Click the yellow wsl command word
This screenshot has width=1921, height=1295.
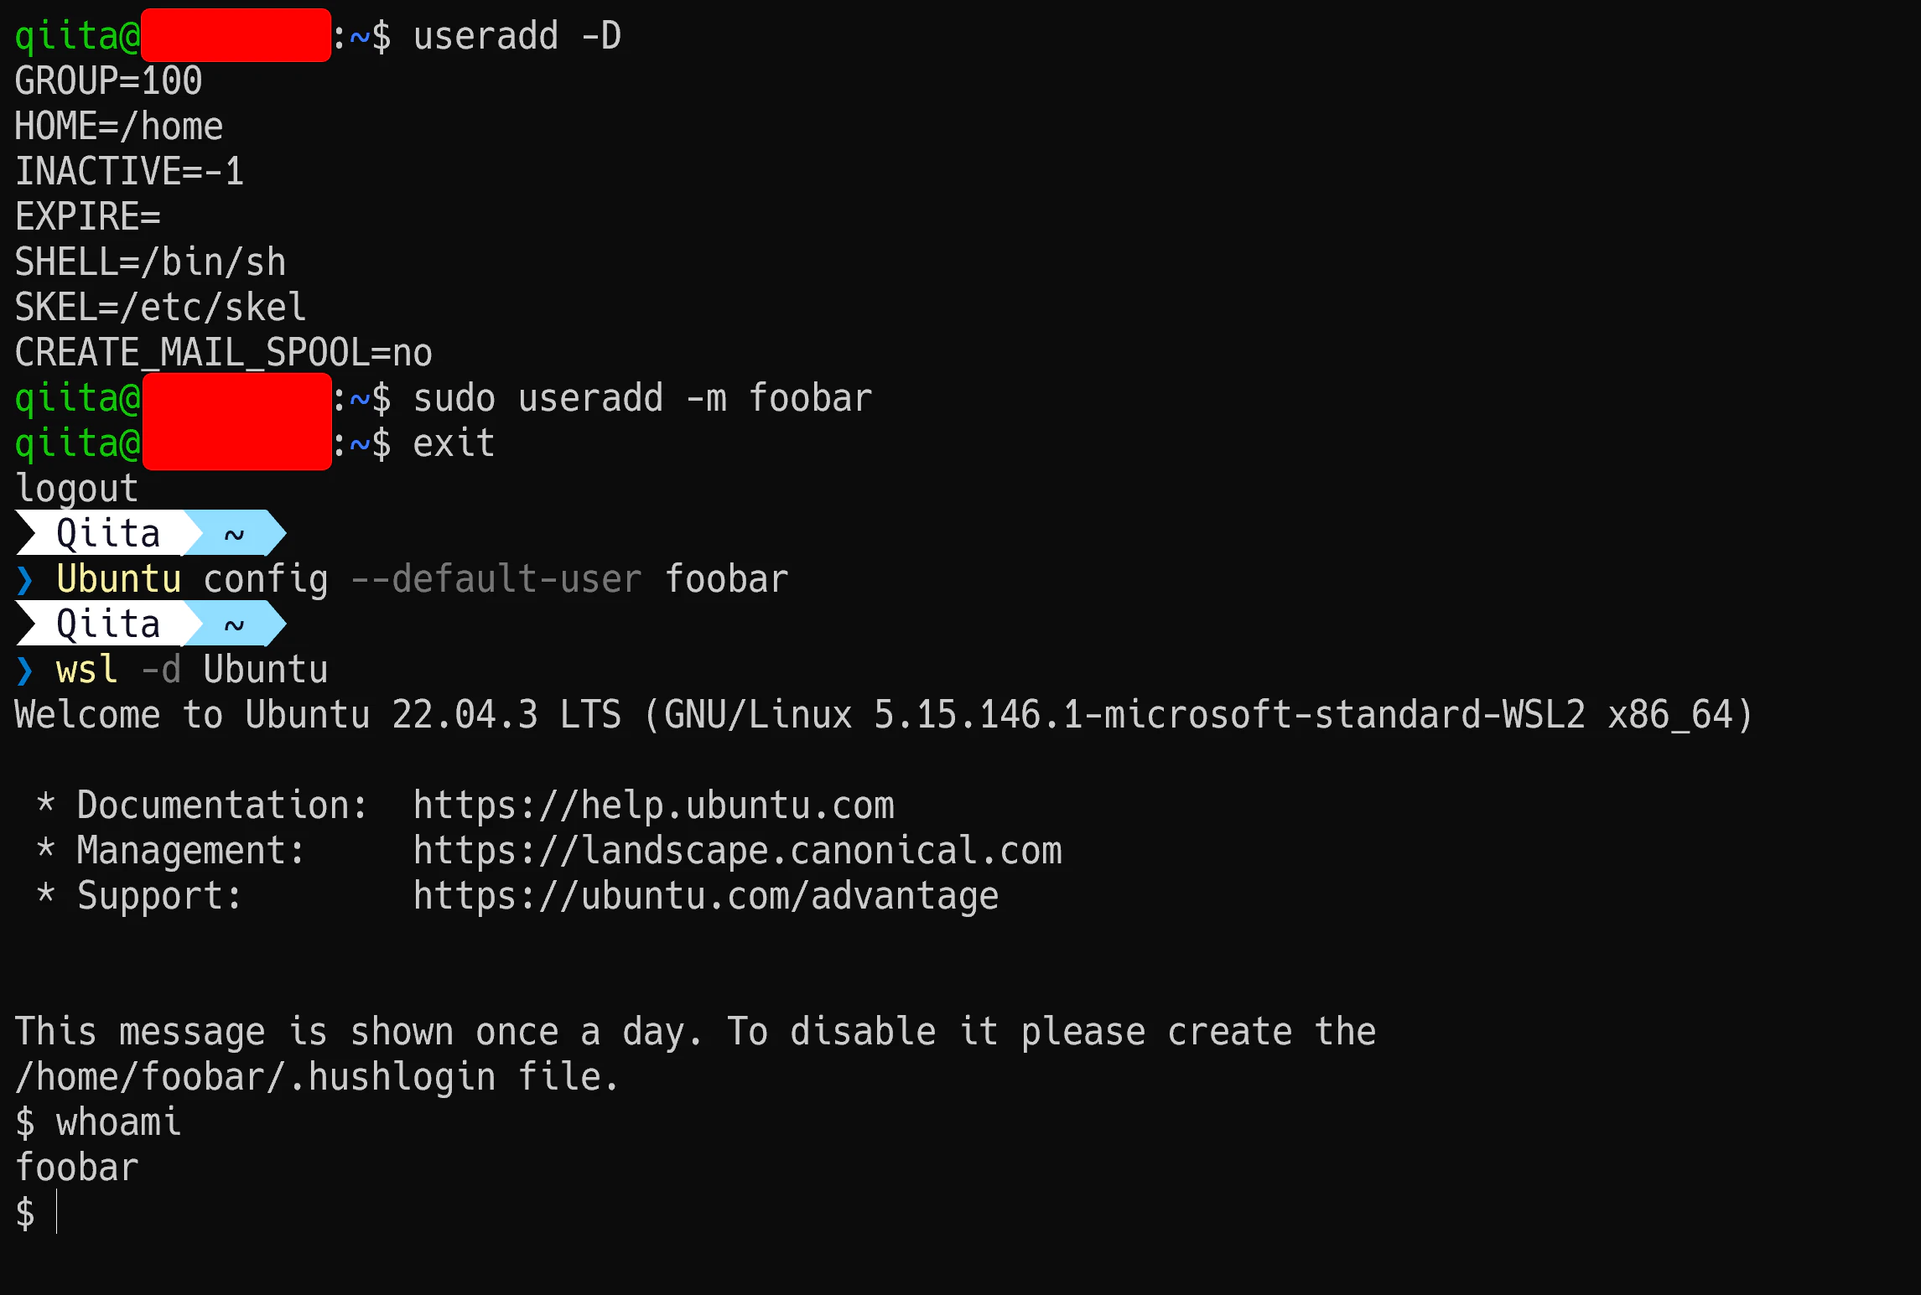[x=87, y=671]
